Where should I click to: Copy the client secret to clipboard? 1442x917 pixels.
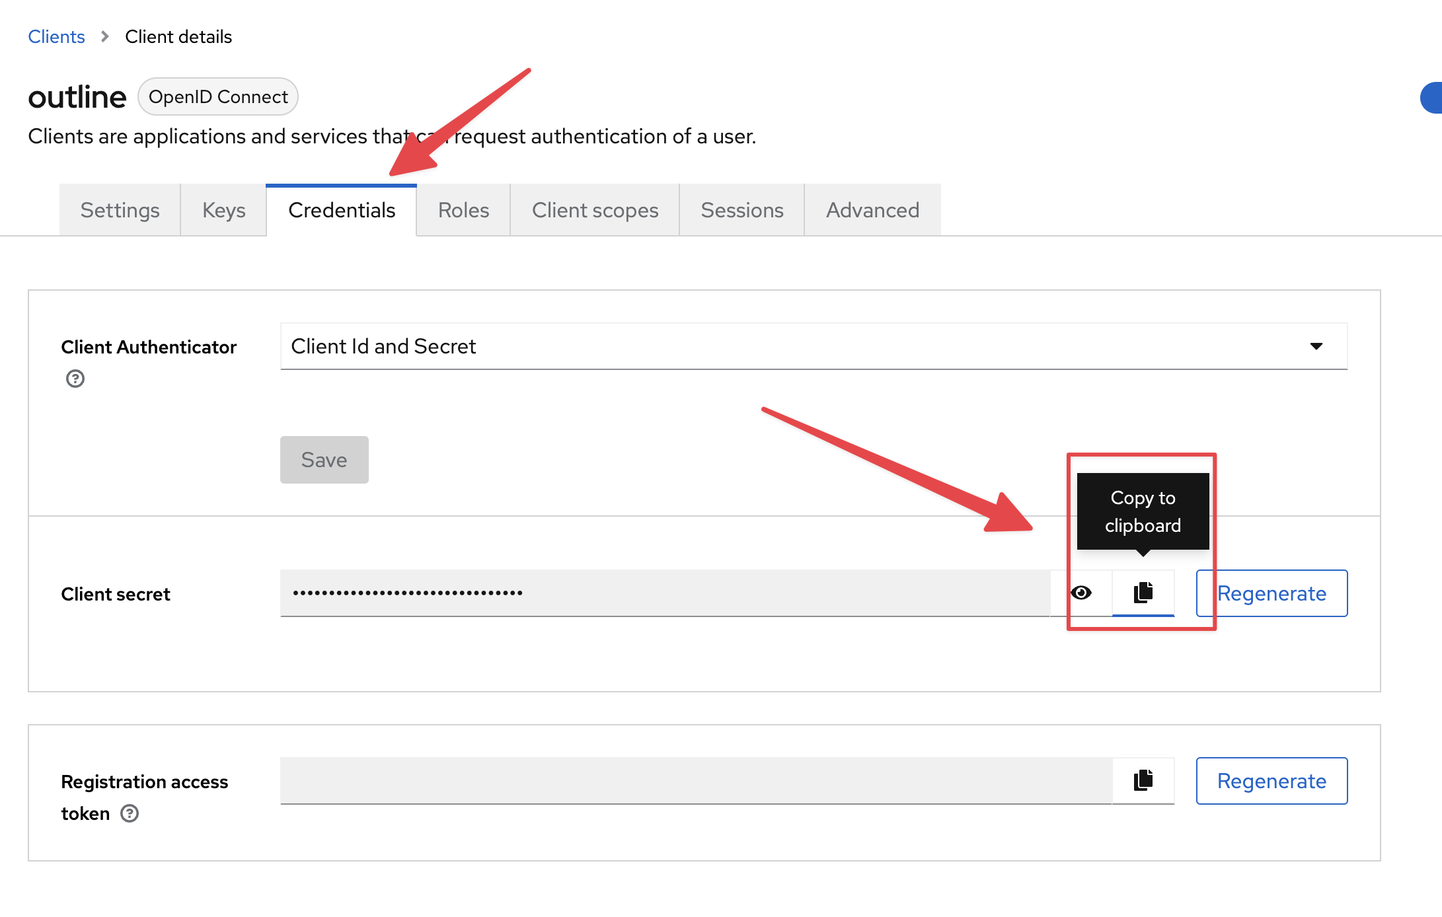[1143, 593]
